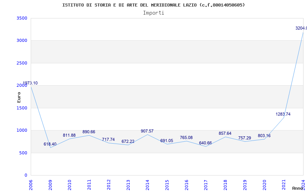Click the 2024 year label on x-axis
Image resolution: width=307 pixels, height=192 pixels.
pos(303,185)
